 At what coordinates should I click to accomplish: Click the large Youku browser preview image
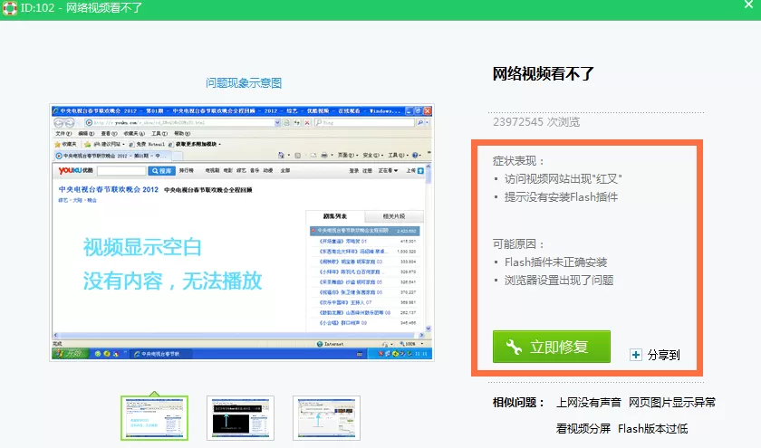coord(242,233)
